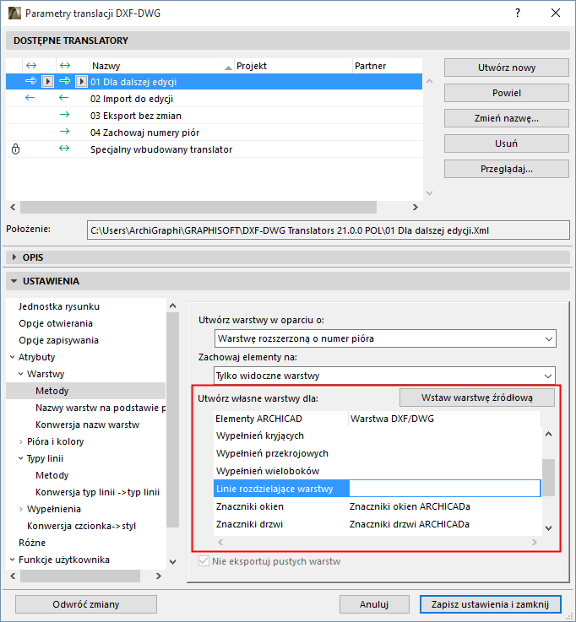
Task: Open the 'Zachowaj elementy na' dropdown
Action: tap(384, 376)
